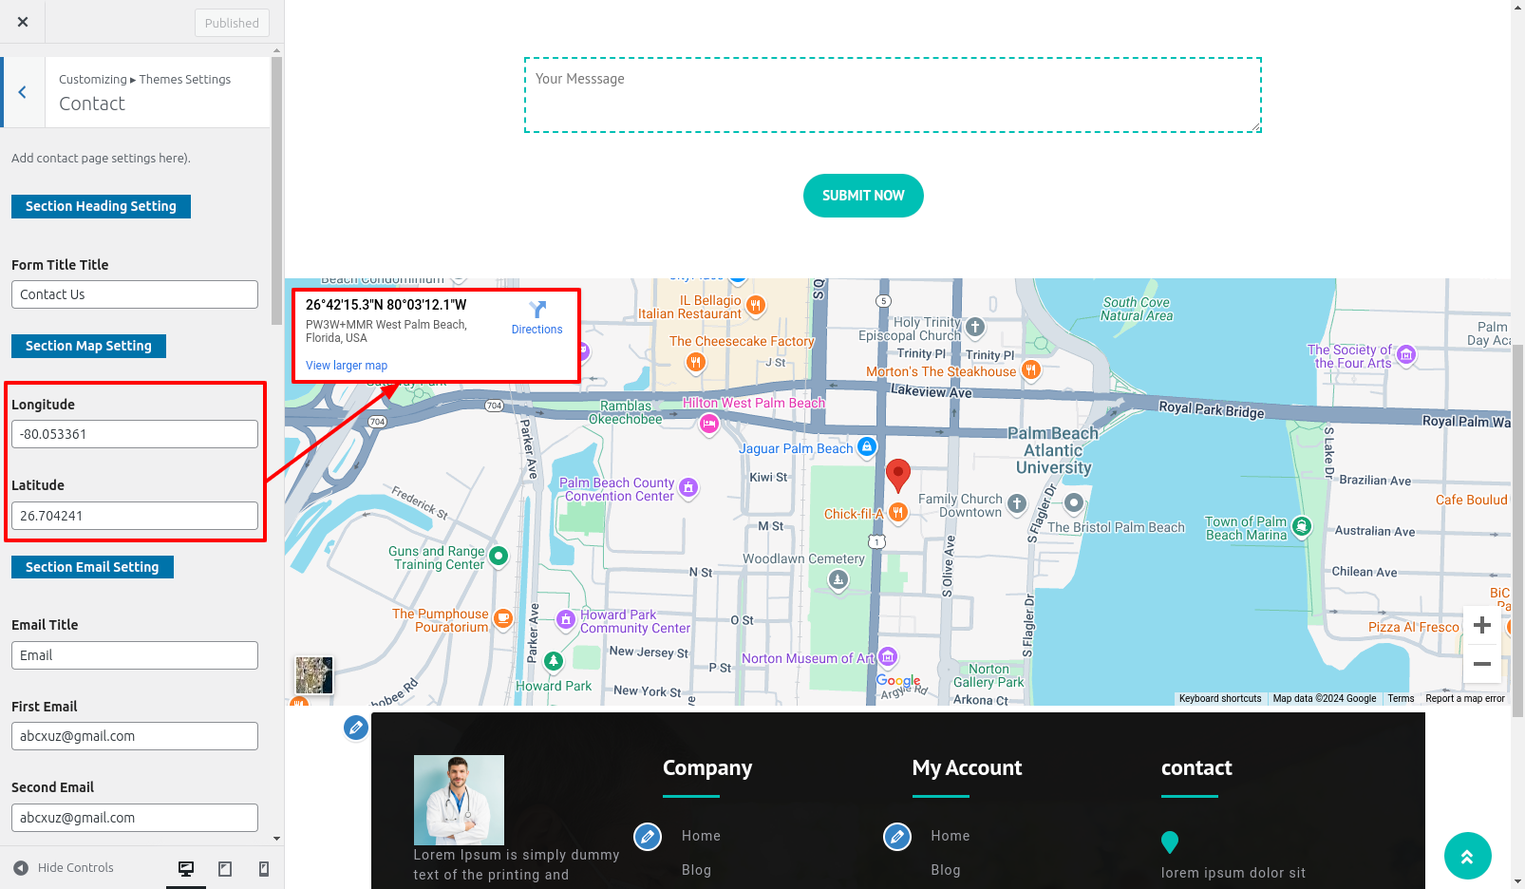Click View larger map link
1525x889 pixels.
pos(347,366)
